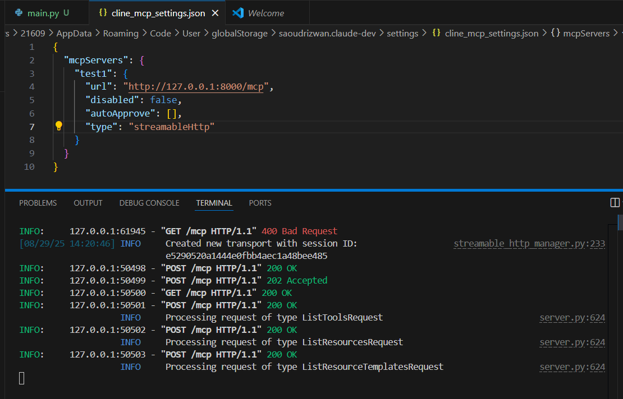Click the saoudrizwan.claude-dev breadcrumb segment
The image size is (623, 399).
(x=327, y=33)
